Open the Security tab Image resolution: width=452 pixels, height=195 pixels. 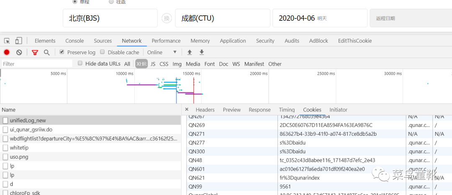tap(265, 41)
